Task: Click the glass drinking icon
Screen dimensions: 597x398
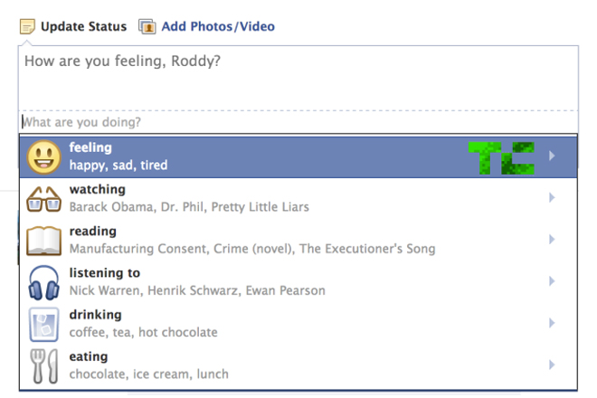Action: coord(43,323)
